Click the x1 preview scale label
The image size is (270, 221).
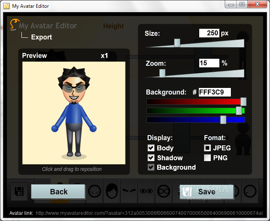[x=104, y=56]
